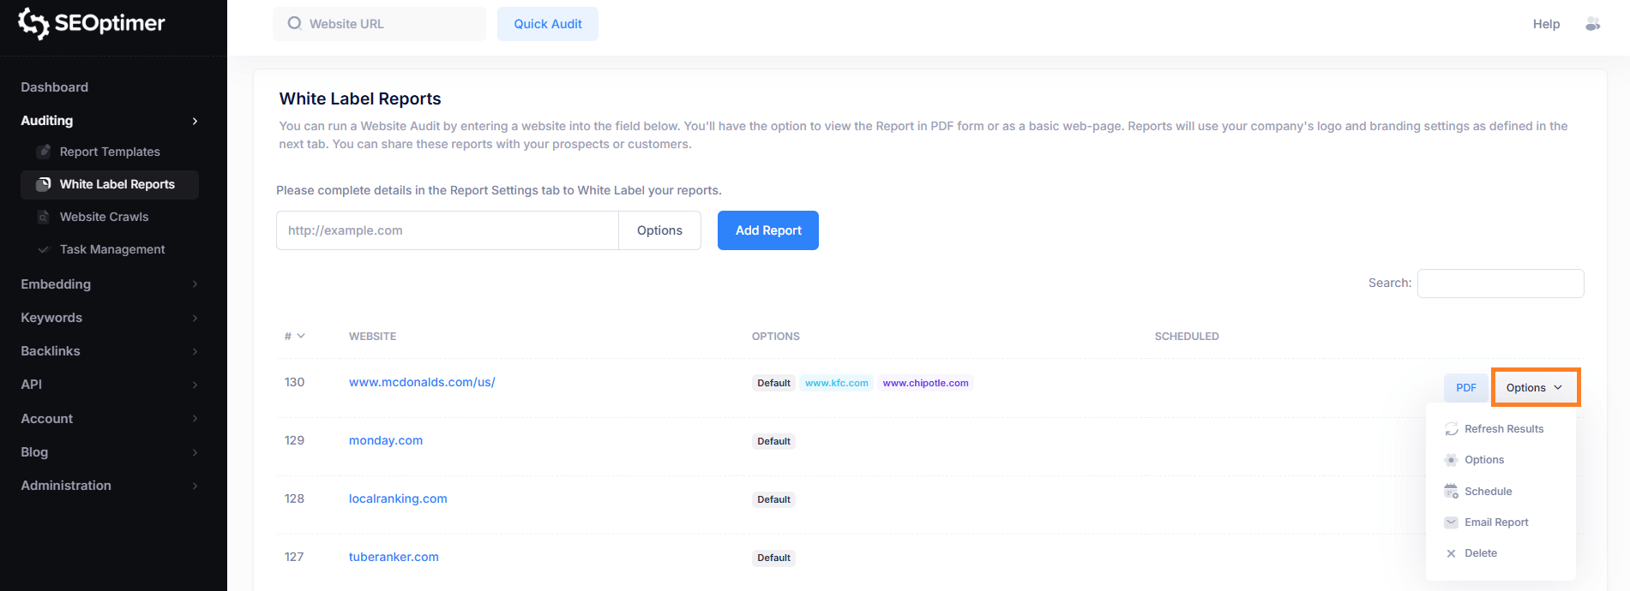Open the Options dropdown for mcdonalds row

click(1535, 388)
